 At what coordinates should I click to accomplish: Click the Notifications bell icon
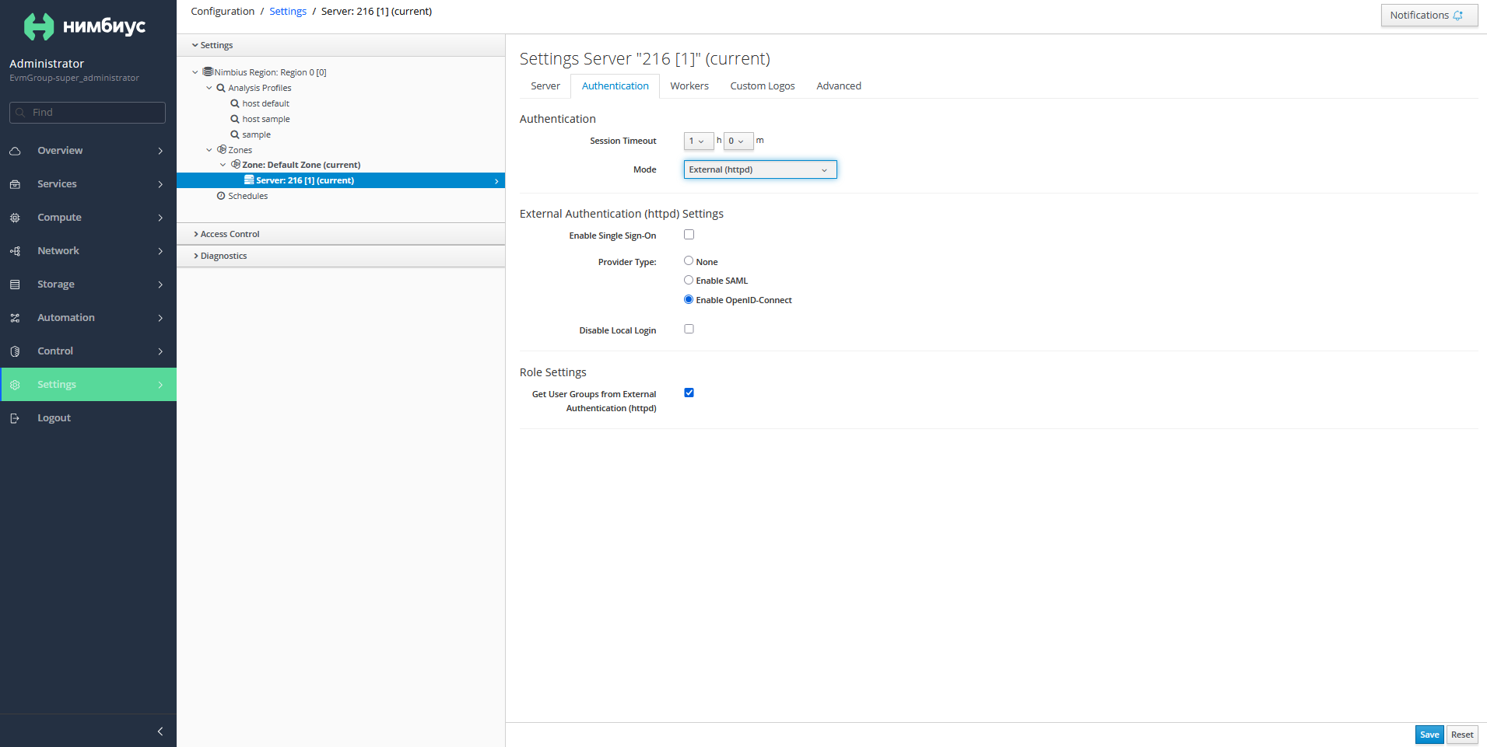click(1457, 16)
